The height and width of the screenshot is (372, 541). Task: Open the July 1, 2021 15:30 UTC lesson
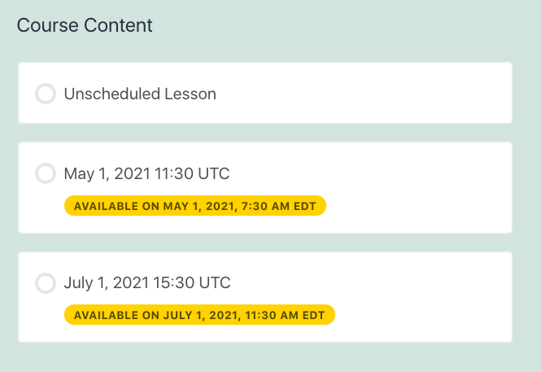tap(147, 283)
